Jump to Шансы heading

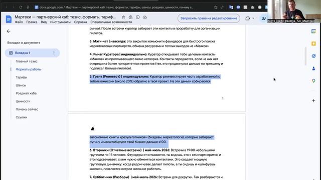point(21,85)
